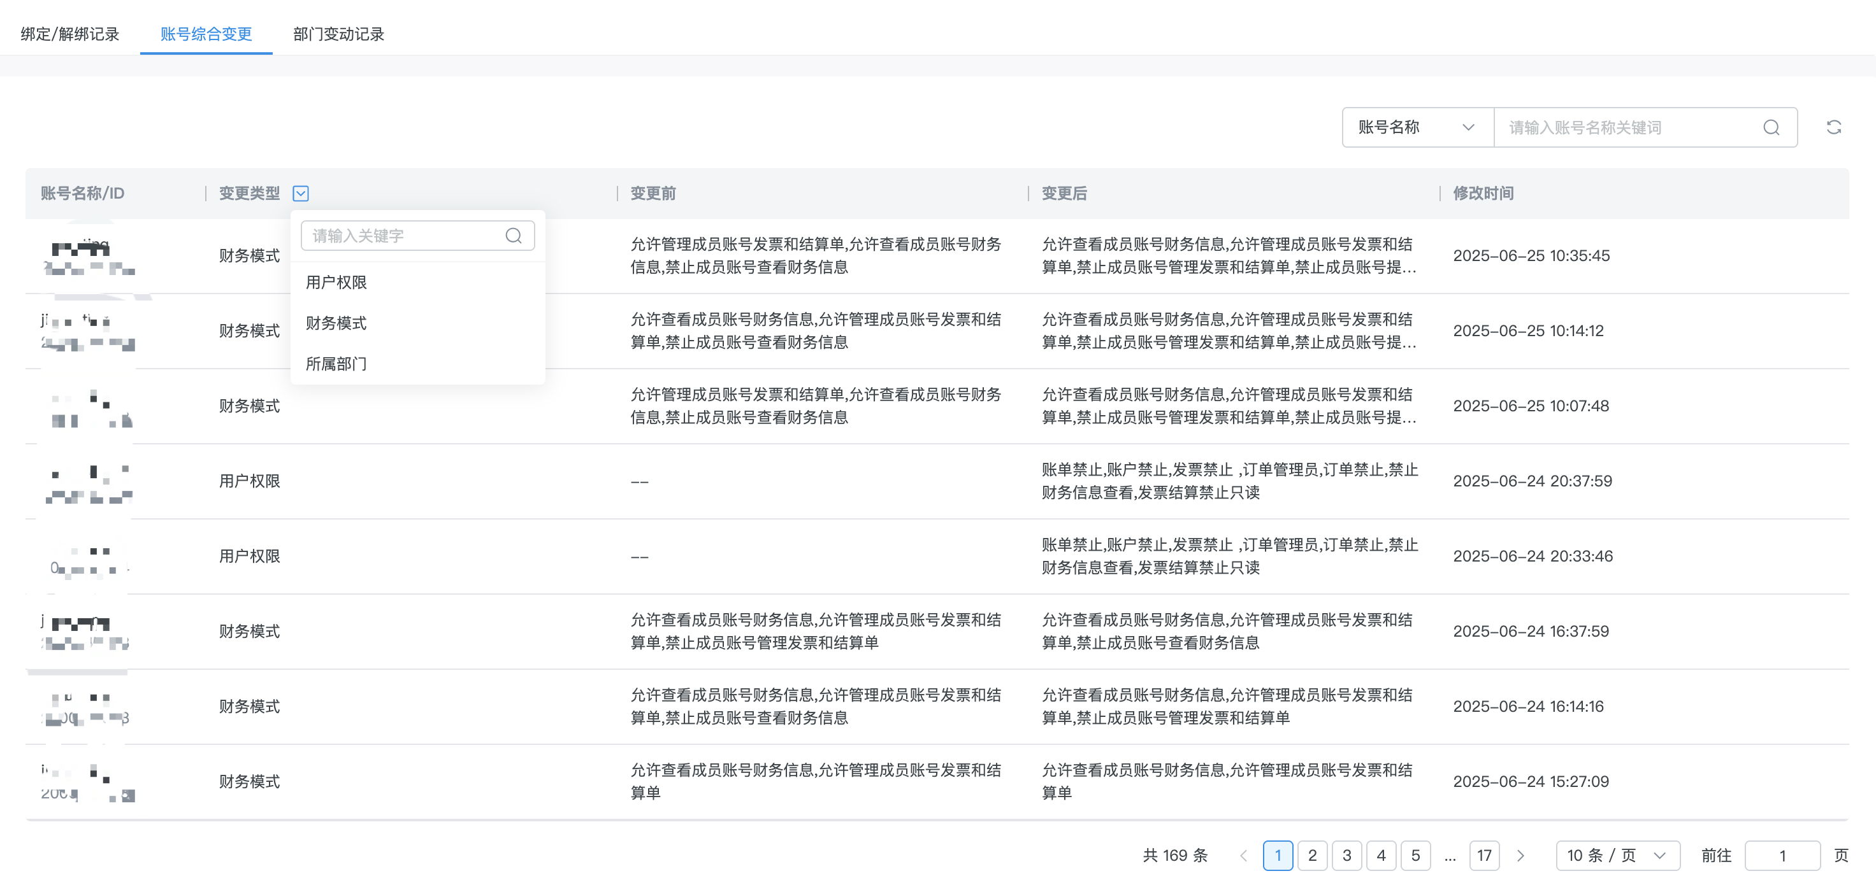Go to page 5
The height and width of the screenshot is (885, 1876).
coord(1415,855)
